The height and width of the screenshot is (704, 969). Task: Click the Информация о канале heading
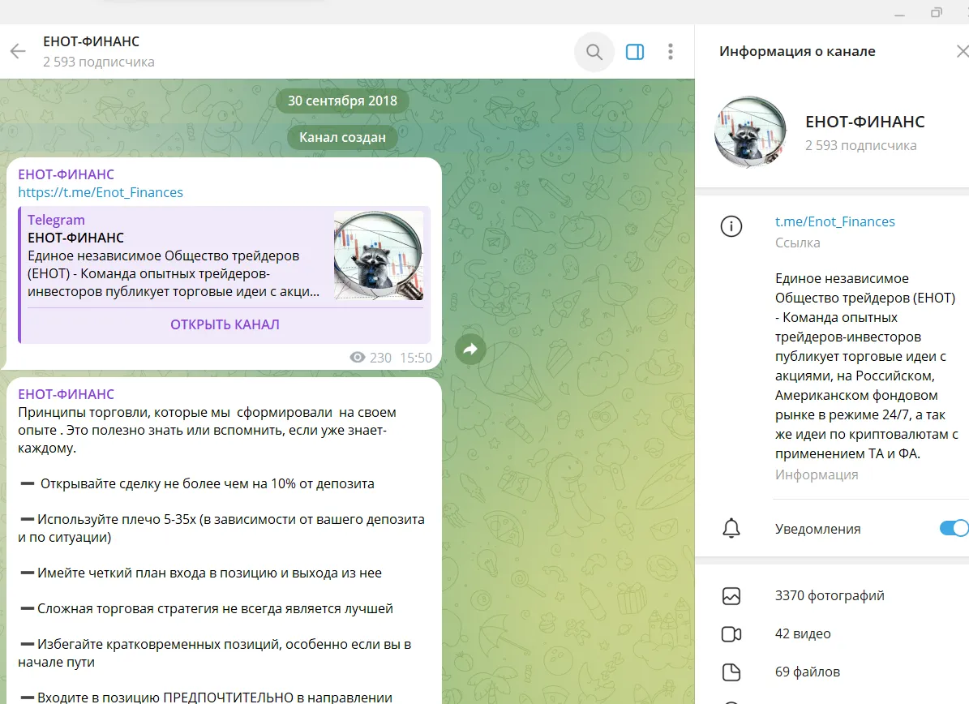797,51
